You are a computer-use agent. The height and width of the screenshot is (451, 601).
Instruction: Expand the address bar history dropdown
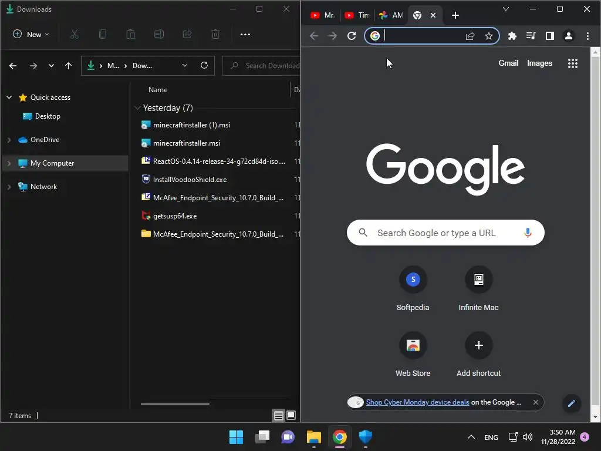pyautogui.click(x=185, y=65)
